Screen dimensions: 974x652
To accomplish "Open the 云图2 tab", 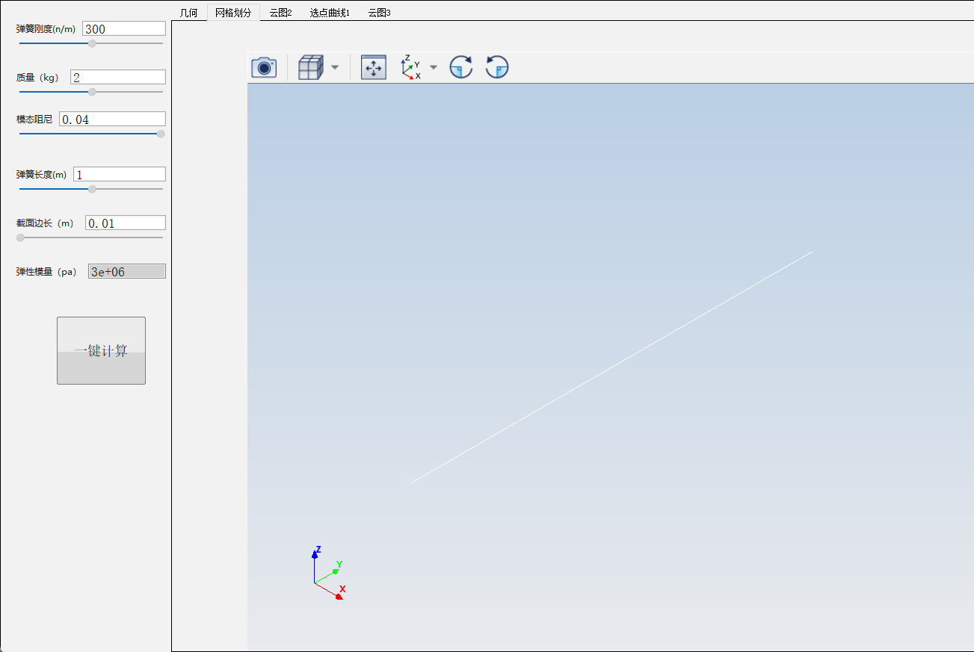I will [x=280, y=13].
